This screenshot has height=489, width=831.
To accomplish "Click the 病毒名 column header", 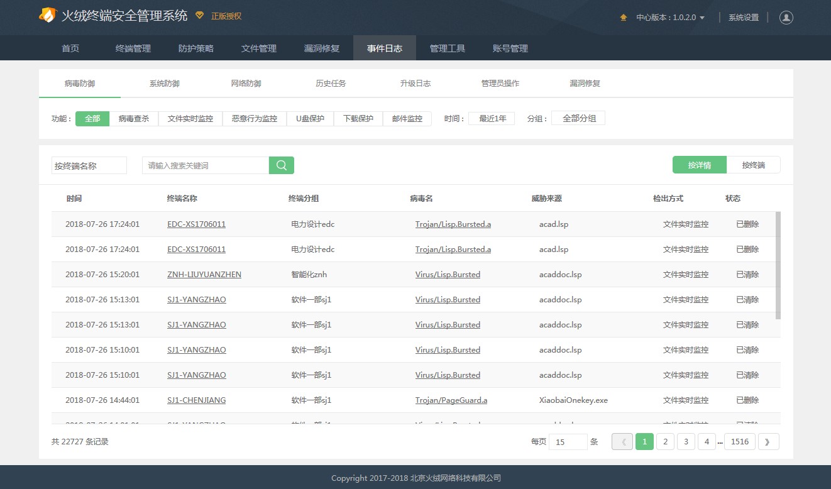I will pyautogui.click(x=421, y=199).
